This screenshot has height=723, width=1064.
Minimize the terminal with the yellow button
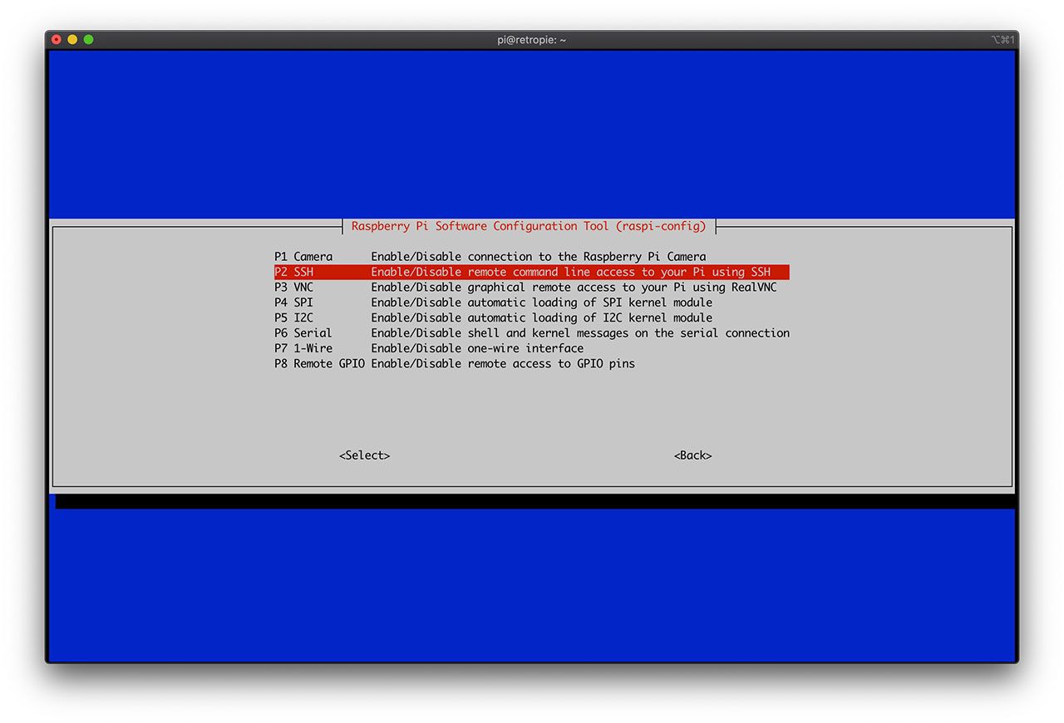(72, 40)
